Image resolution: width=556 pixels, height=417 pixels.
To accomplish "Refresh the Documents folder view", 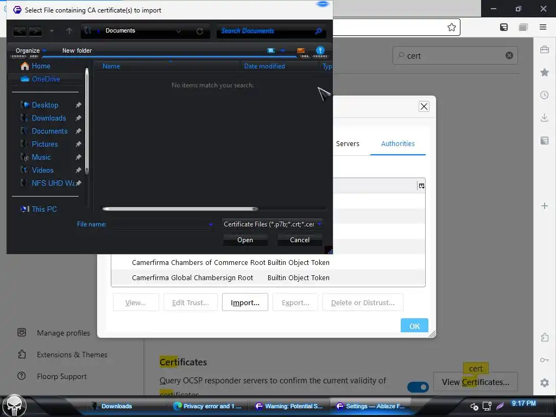I will point(200,31).
